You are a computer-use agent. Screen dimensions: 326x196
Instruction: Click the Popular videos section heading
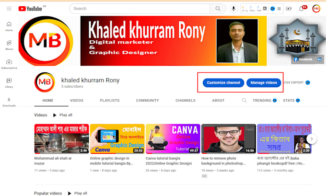point(48,193)
